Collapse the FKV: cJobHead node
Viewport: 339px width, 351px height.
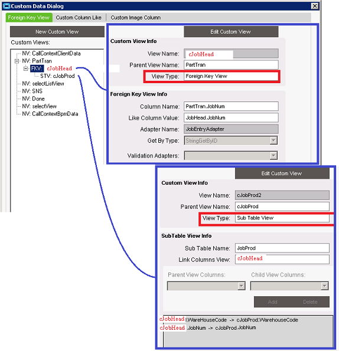click(x=26, y=68)
